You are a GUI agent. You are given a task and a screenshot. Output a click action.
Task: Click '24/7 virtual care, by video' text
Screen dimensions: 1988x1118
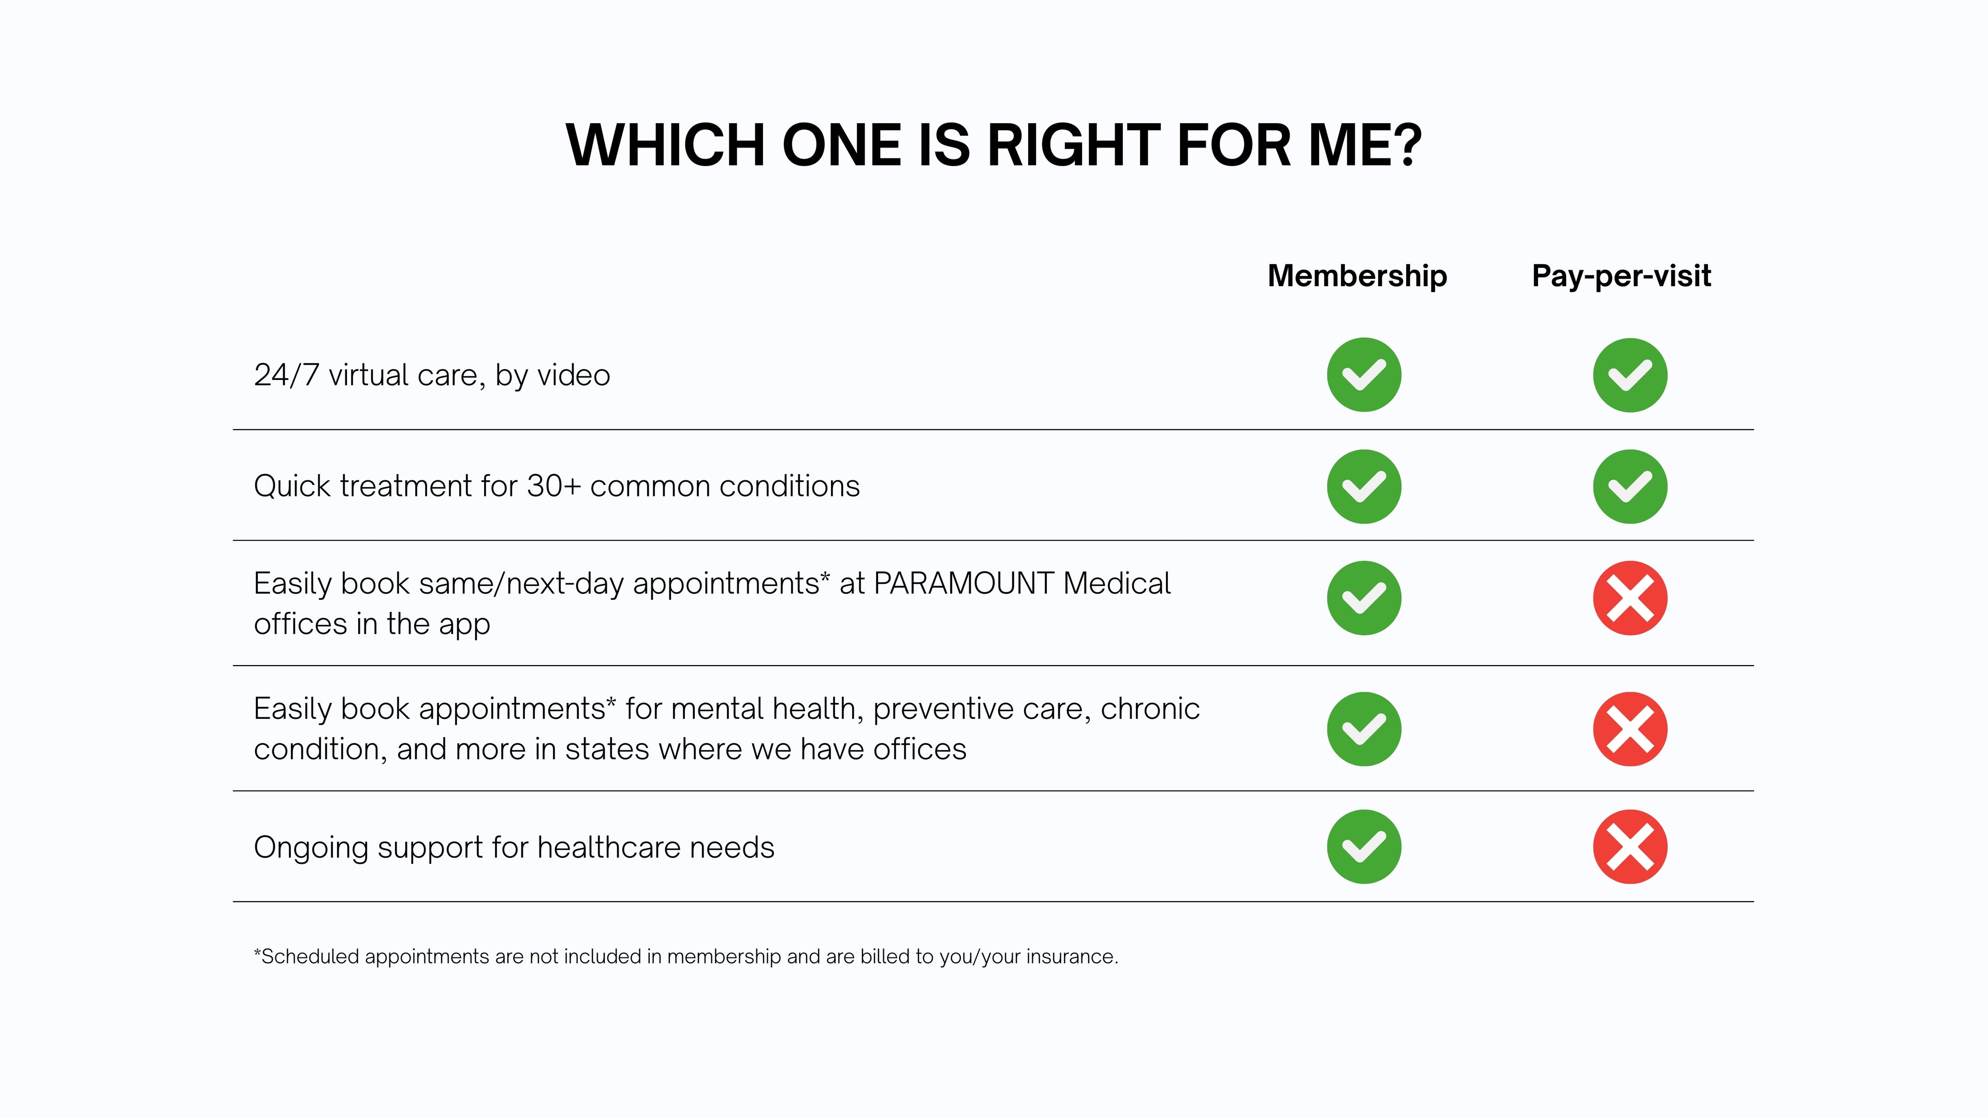[432, 375]
